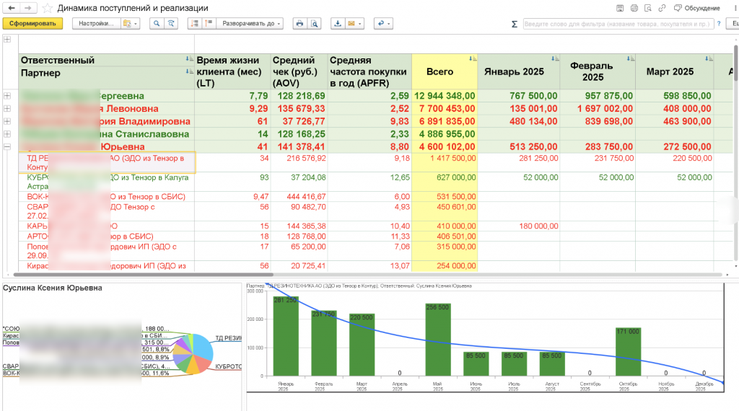Open the send by email dropdown arrow

coord(360,24)
